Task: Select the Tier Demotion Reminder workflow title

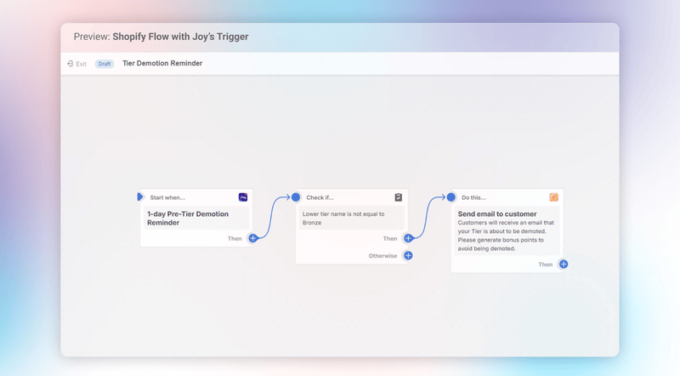Action: pos(162,64)
